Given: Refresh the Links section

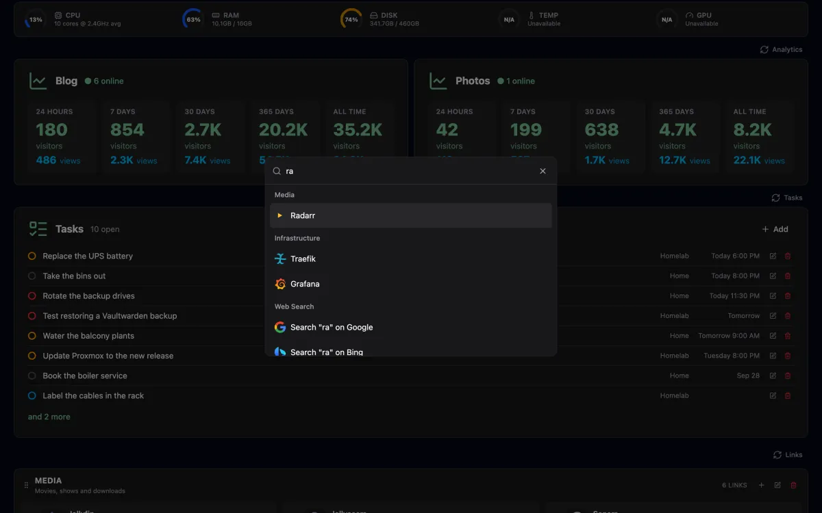Looking at the screenshot, I should 787,455.
